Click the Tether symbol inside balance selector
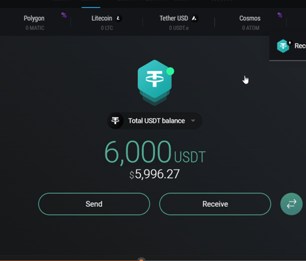The width and height of the screenshot is (306, 261). click(x=115, y=121)
